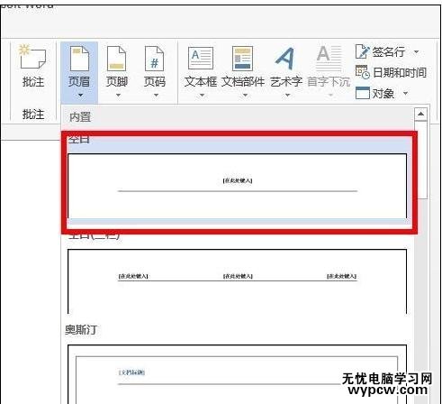Expand the 文档部件 dropdown arrow
This screenshot has width=442, height=404.
tap(245, 96)
